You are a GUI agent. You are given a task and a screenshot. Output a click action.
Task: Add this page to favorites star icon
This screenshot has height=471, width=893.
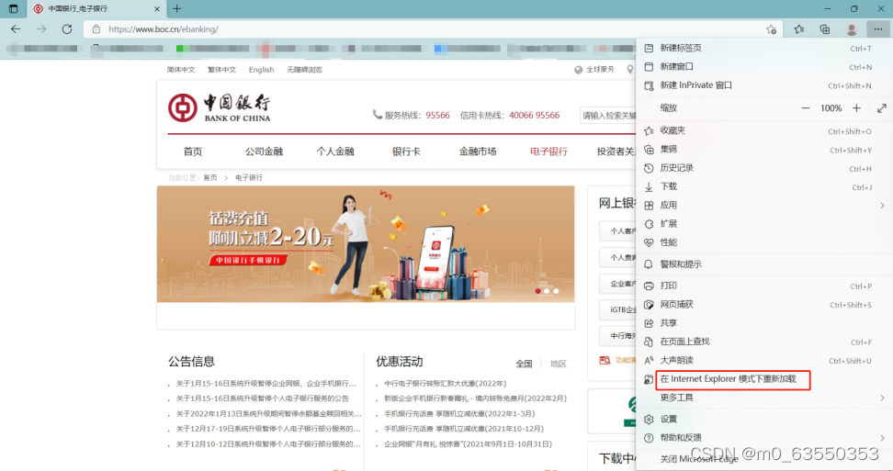pos(771,29)
